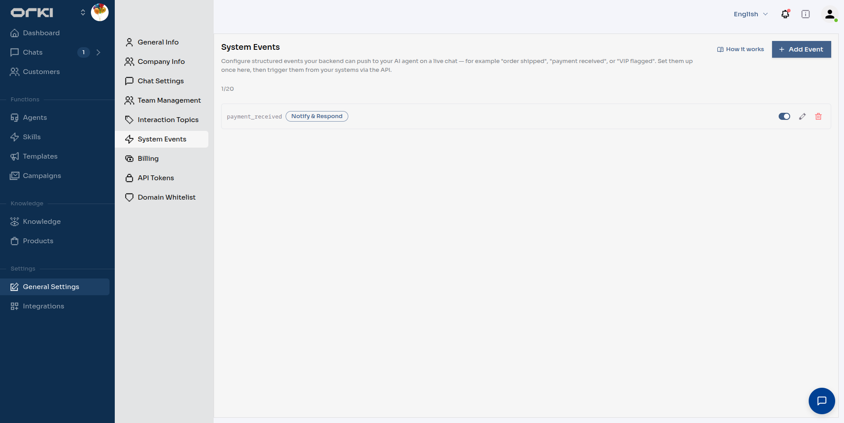Open the How it works link
The height and width of the screenshot is (423, 844).
741,49
